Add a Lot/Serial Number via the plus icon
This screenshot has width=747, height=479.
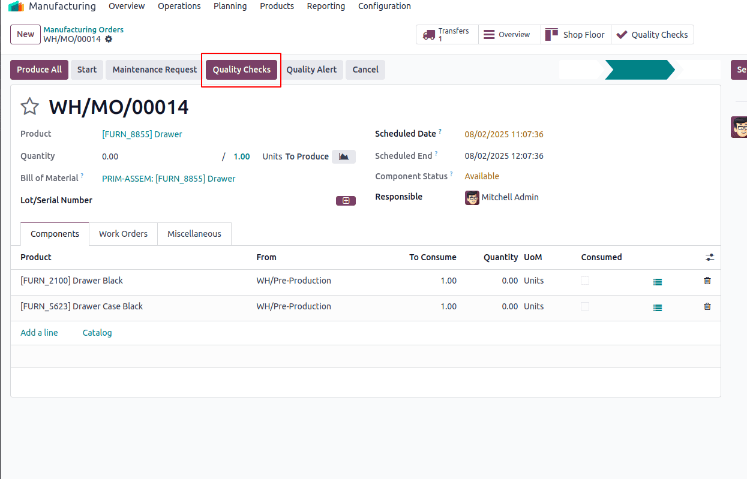tap(346, 200)
